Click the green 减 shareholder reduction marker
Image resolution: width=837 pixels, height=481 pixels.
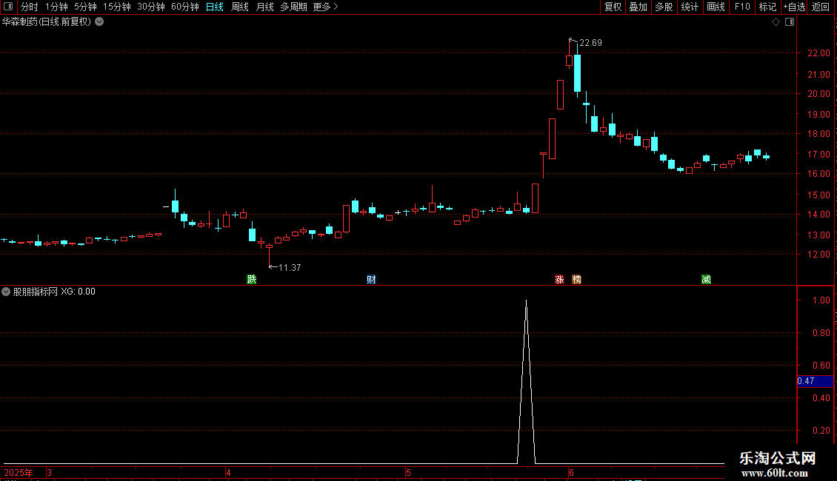point(706,280)
